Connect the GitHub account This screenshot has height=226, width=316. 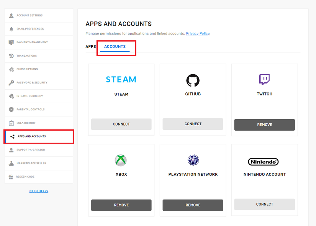pos(193,124)
